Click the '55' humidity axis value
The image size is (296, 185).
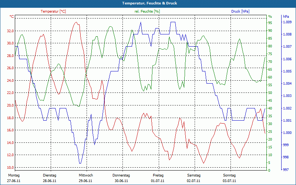[270, 85]
